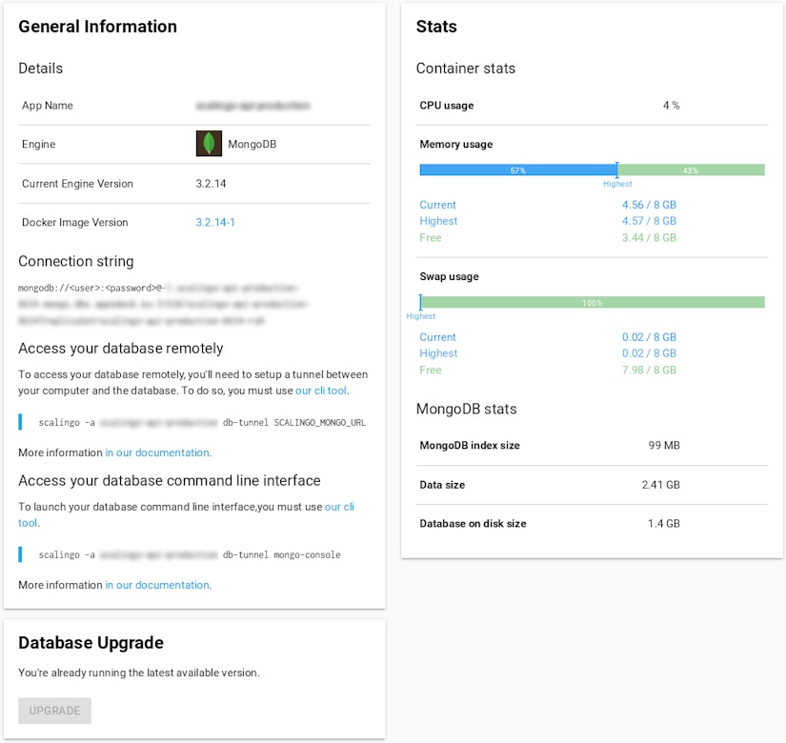Click the General Information heading
Image resolution: width=786 pixels, height=743 pixels.
point(98,26)
